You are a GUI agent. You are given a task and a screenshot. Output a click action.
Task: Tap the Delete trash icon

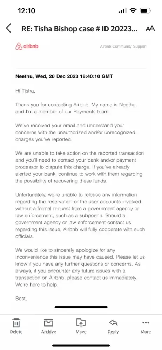16,323
